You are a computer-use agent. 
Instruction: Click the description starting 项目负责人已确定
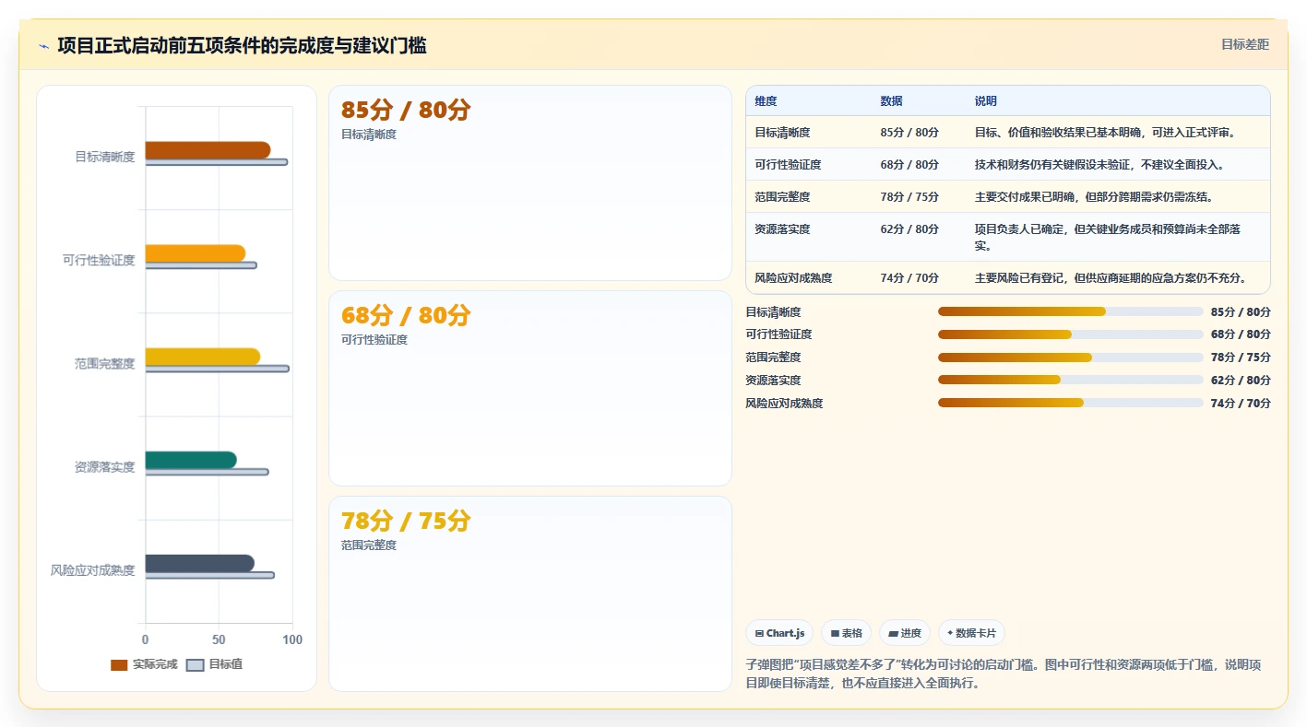click(1116, 238)
